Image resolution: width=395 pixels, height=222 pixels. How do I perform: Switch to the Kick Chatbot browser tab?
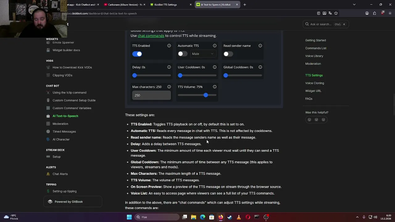tap(83, 5)
